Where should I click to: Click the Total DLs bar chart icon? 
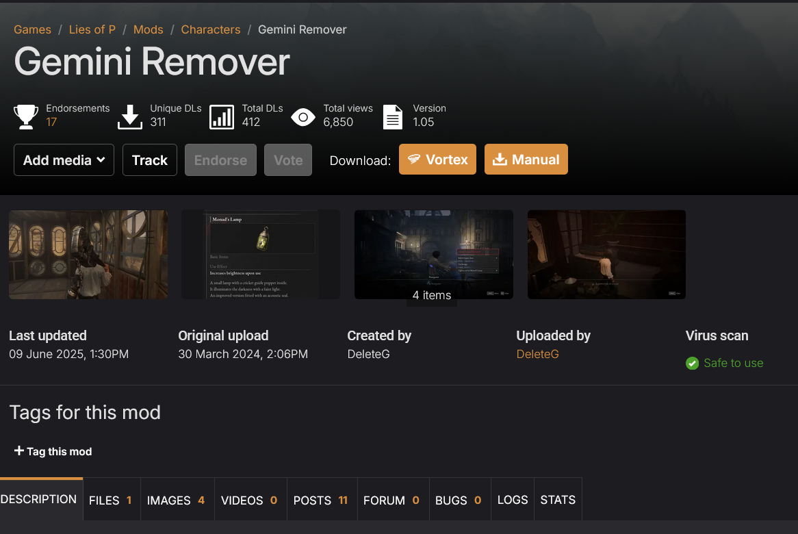222,116
